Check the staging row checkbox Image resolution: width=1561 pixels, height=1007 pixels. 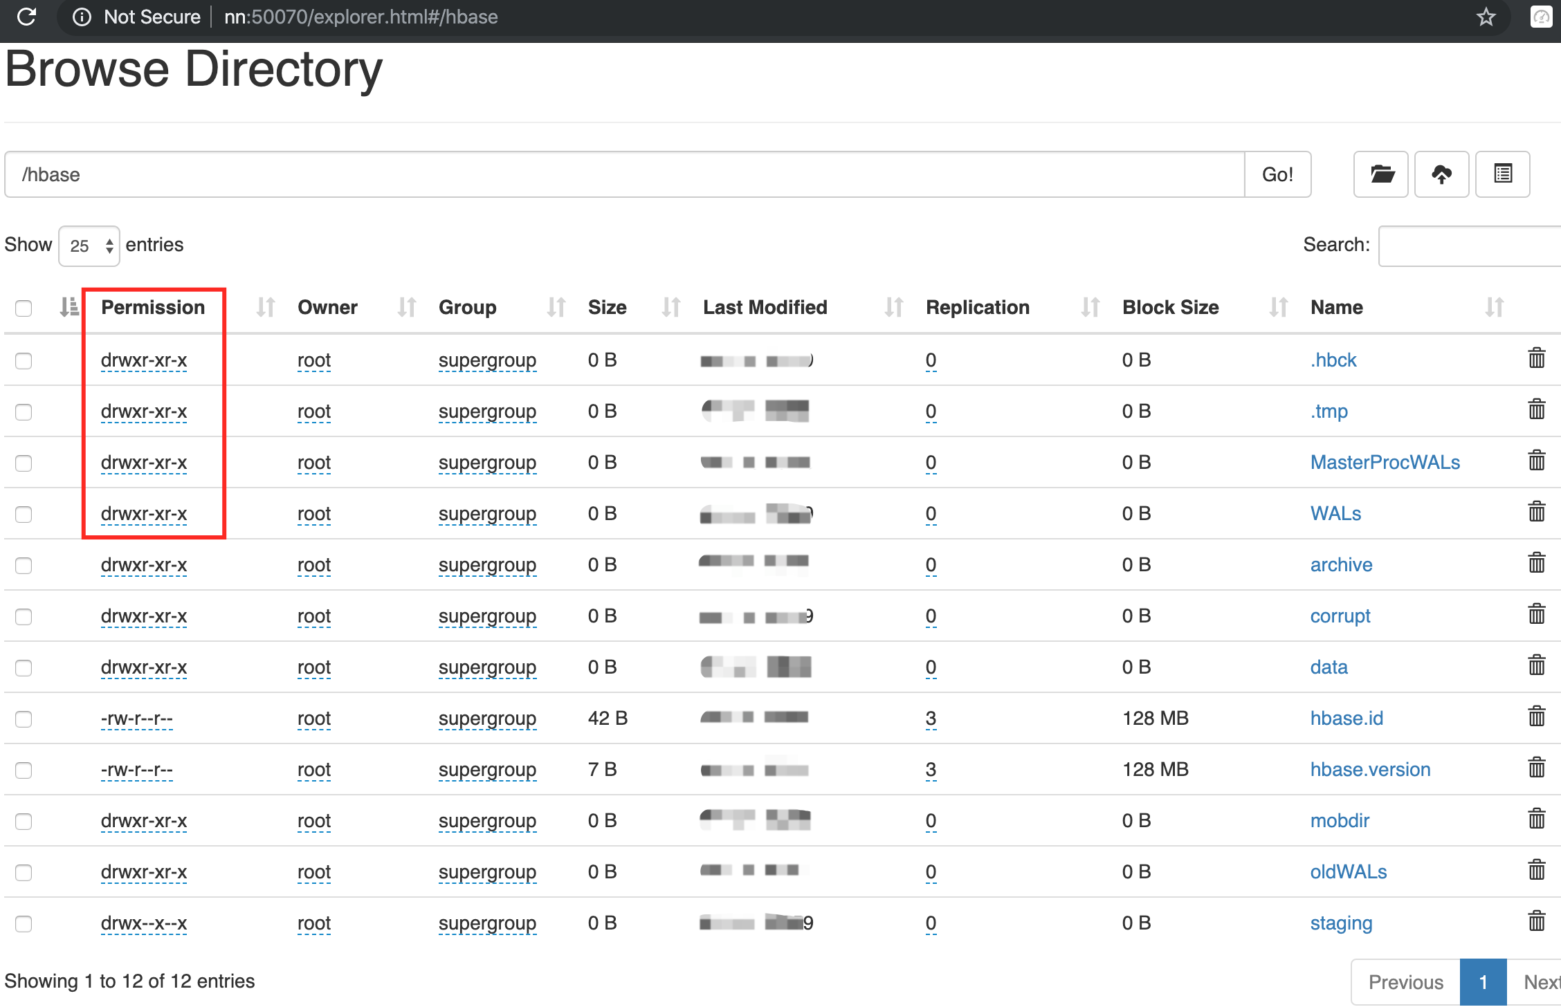tap(24, 923)
